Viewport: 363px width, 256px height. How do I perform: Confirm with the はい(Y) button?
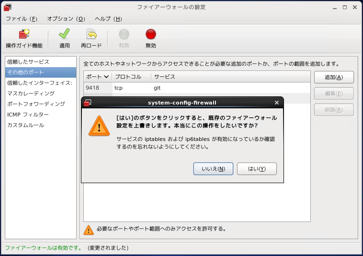click(257, 169)
